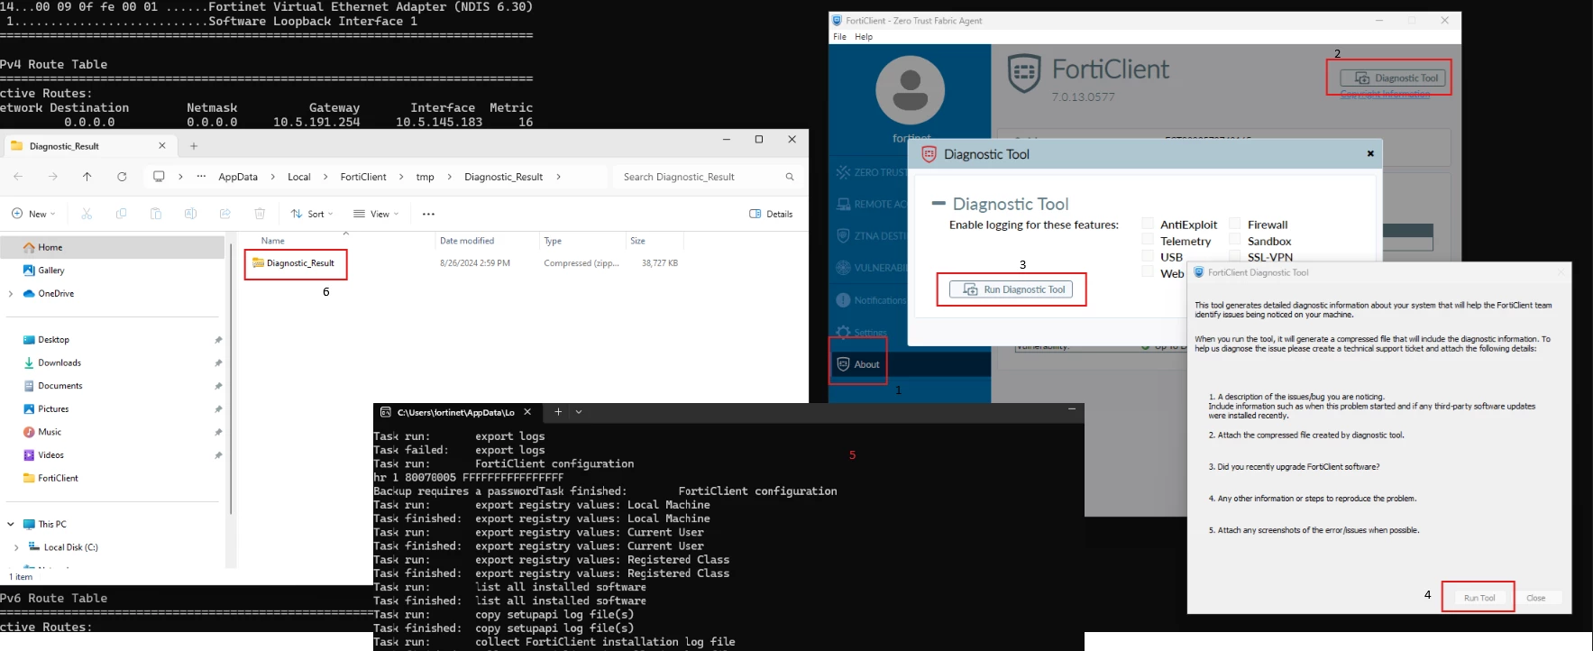Enable SSL-VPN logging checkbox
The height and width of the screenshot is (651, 1593).
(1235, 256)
